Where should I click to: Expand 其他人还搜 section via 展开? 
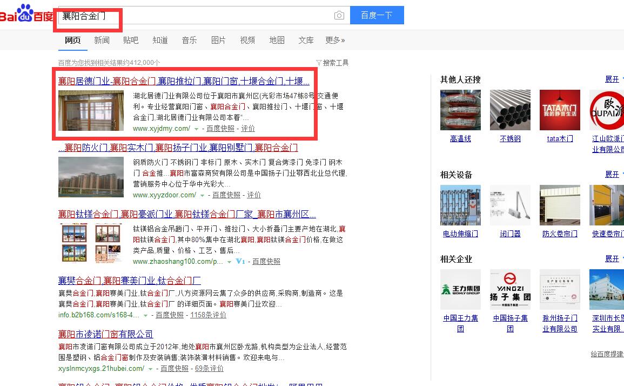click(612, 79)
